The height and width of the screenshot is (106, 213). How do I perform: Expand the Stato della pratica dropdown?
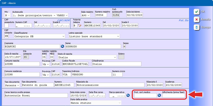click(x=119, y=103)
